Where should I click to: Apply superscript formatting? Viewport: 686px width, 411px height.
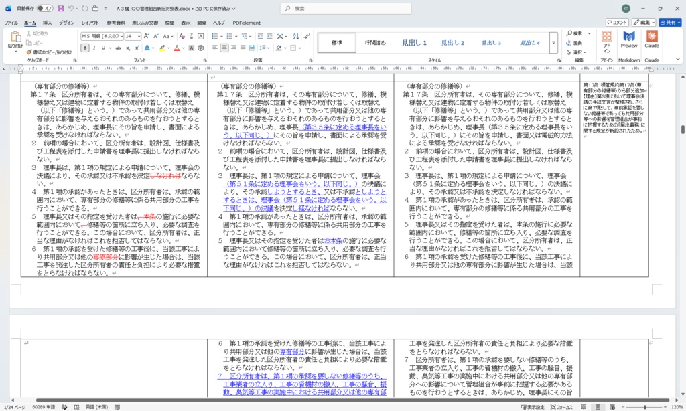(137, 48)
